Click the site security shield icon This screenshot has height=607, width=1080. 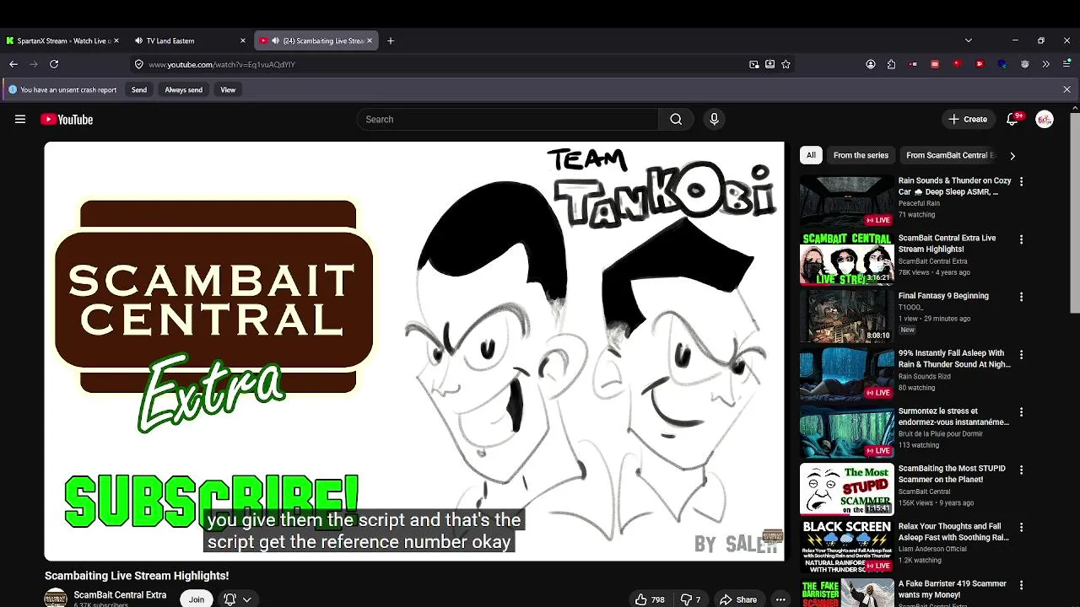138,64
